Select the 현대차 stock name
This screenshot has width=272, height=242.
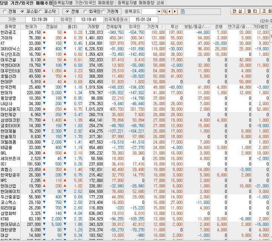point(6,93)
